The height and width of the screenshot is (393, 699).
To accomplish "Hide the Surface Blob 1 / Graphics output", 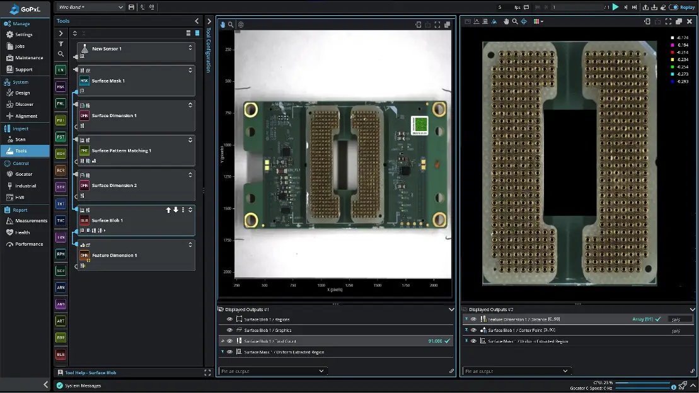I will click(x=229, y=330).
